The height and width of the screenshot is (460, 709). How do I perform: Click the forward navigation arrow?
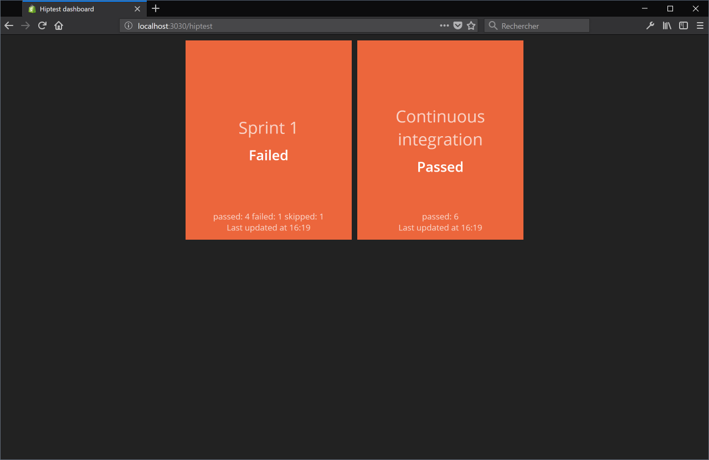[25, 25]
